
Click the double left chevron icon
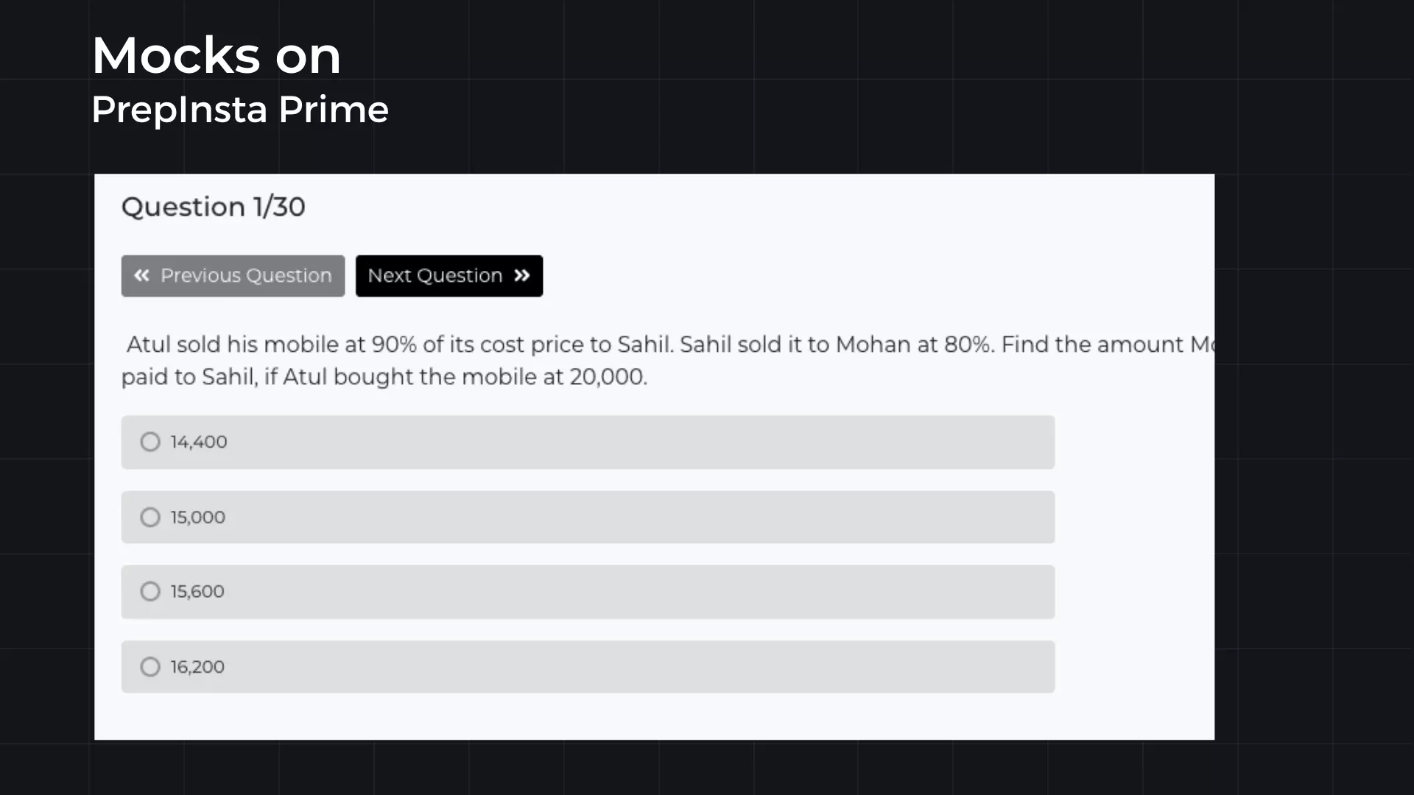[x=141, y=275]
